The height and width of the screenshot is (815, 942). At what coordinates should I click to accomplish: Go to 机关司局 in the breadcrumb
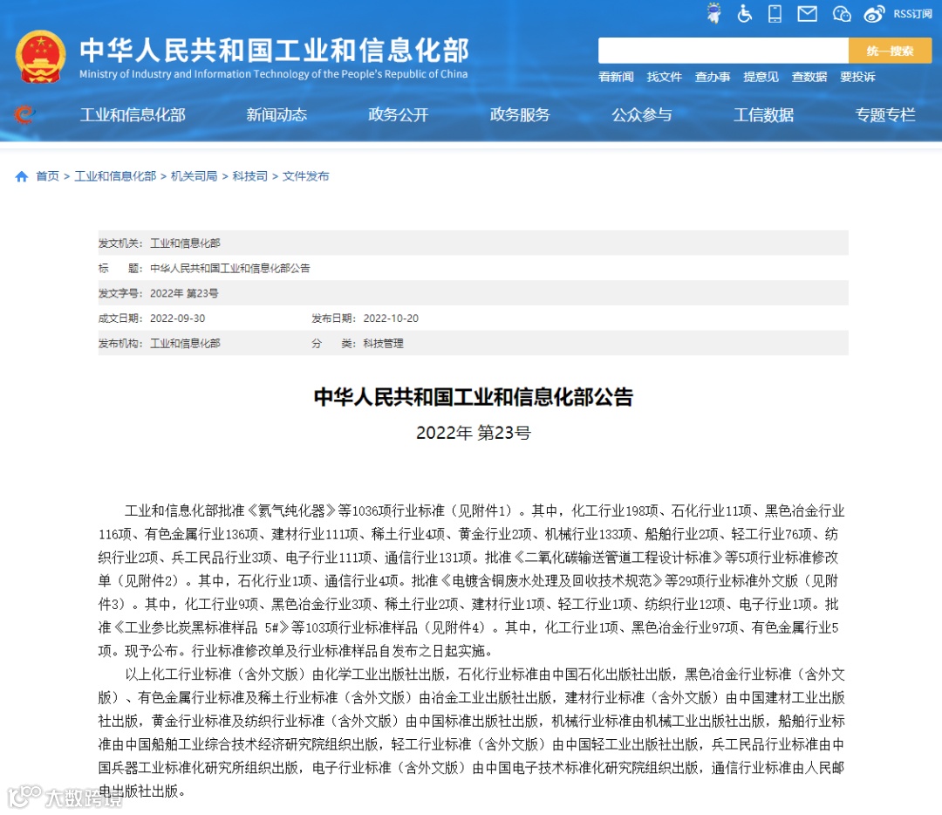194,176
